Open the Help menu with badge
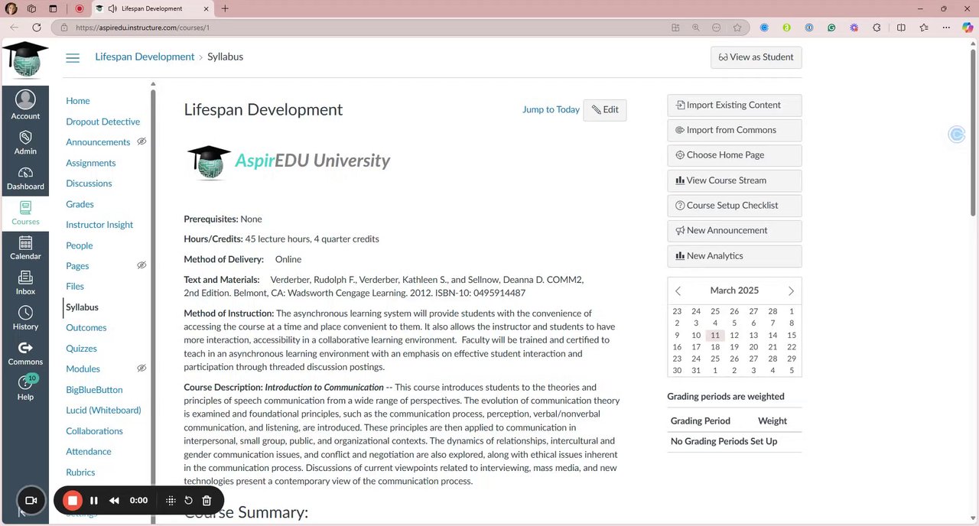The width and height of the screenshot is (979, 526). click(x=25, y=388)
